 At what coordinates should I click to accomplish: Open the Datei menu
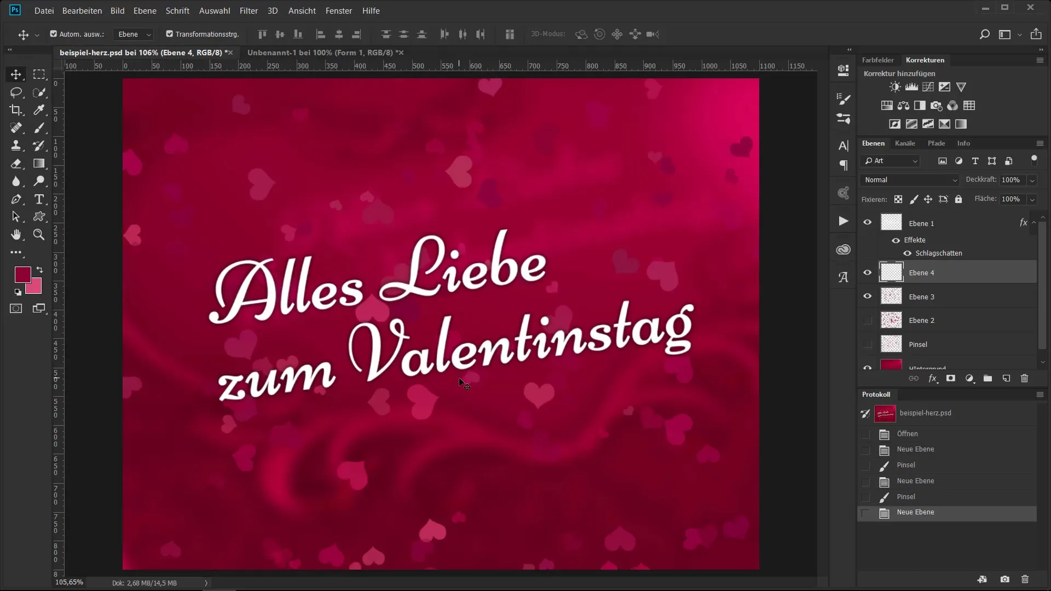pos(44,10)
